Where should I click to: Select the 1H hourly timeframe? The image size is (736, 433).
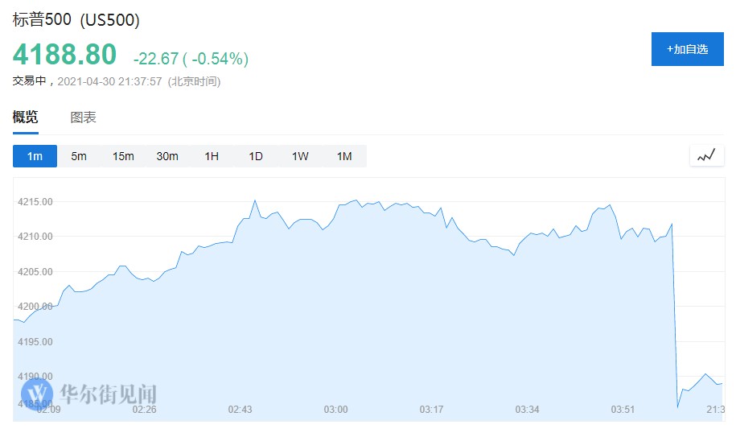tap(212, 156)
